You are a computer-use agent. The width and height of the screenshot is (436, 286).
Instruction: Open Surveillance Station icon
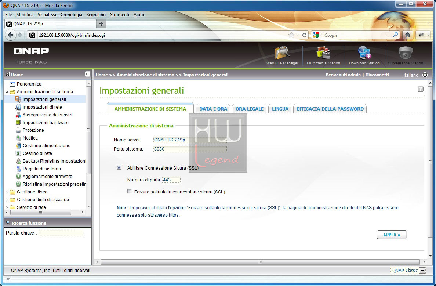point(406,53)
